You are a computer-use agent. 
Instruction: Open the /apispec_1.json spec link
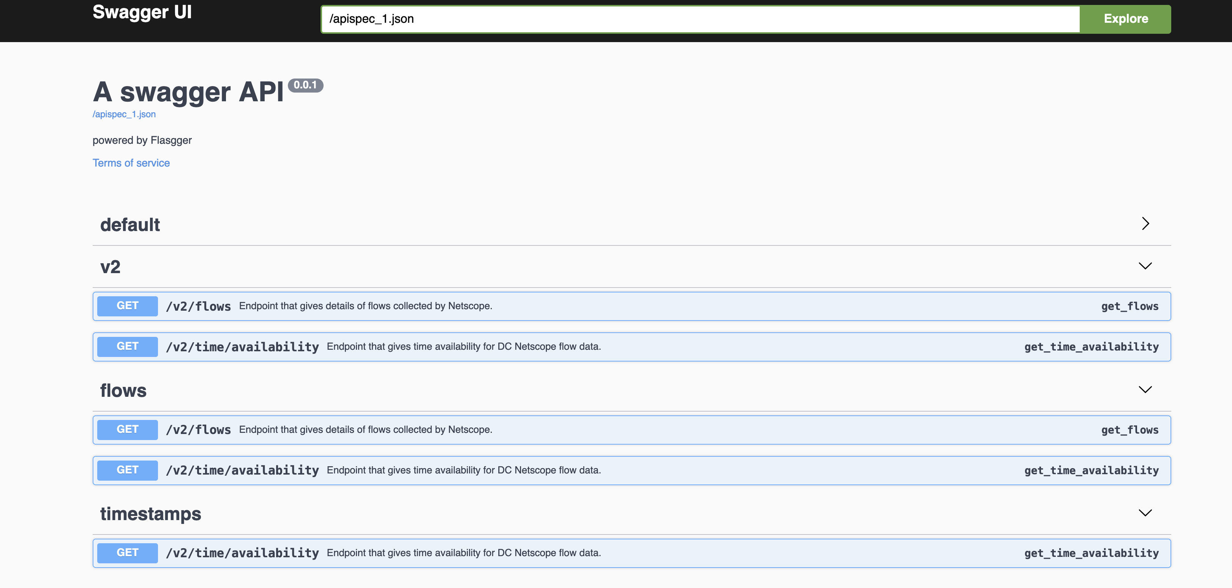pyautogui.click(x=124, y=114)
